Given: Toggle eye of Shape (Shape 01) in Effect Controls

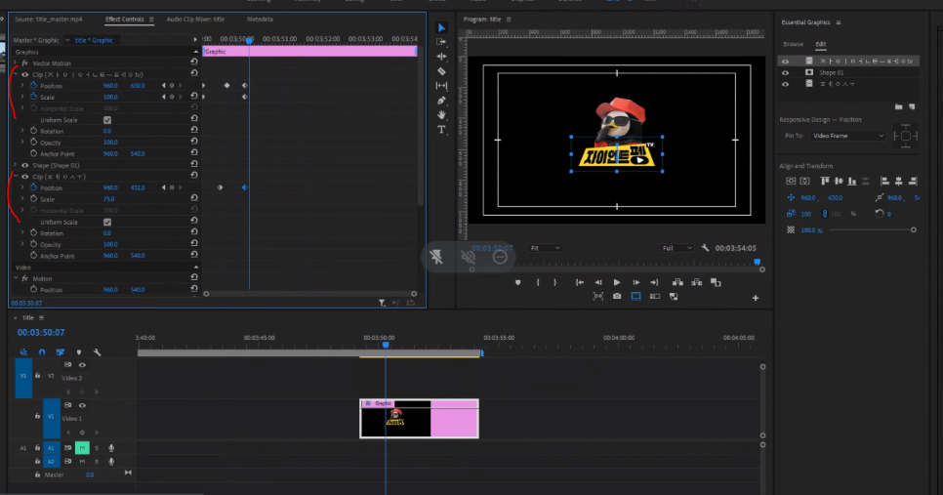Looking at the screenshot, I should [25, 165].
